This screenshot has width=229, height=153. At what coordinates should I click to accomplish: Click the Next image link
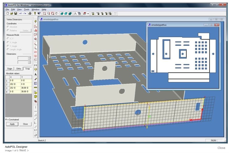coord(23,150)
